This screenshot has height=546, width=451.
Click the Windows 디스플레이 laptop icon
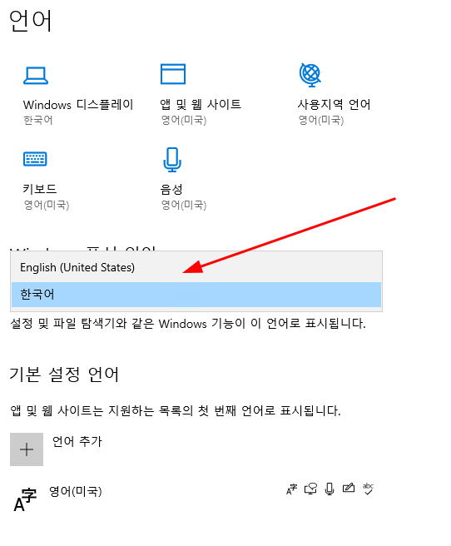coord(36,76)
